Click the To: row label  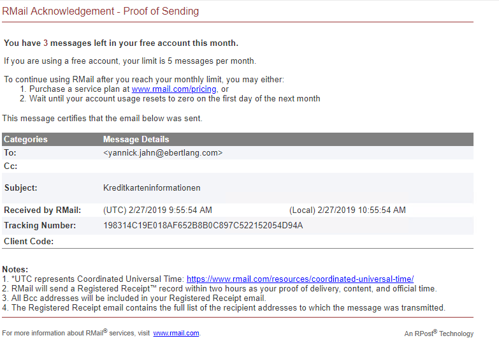(10, 153)
